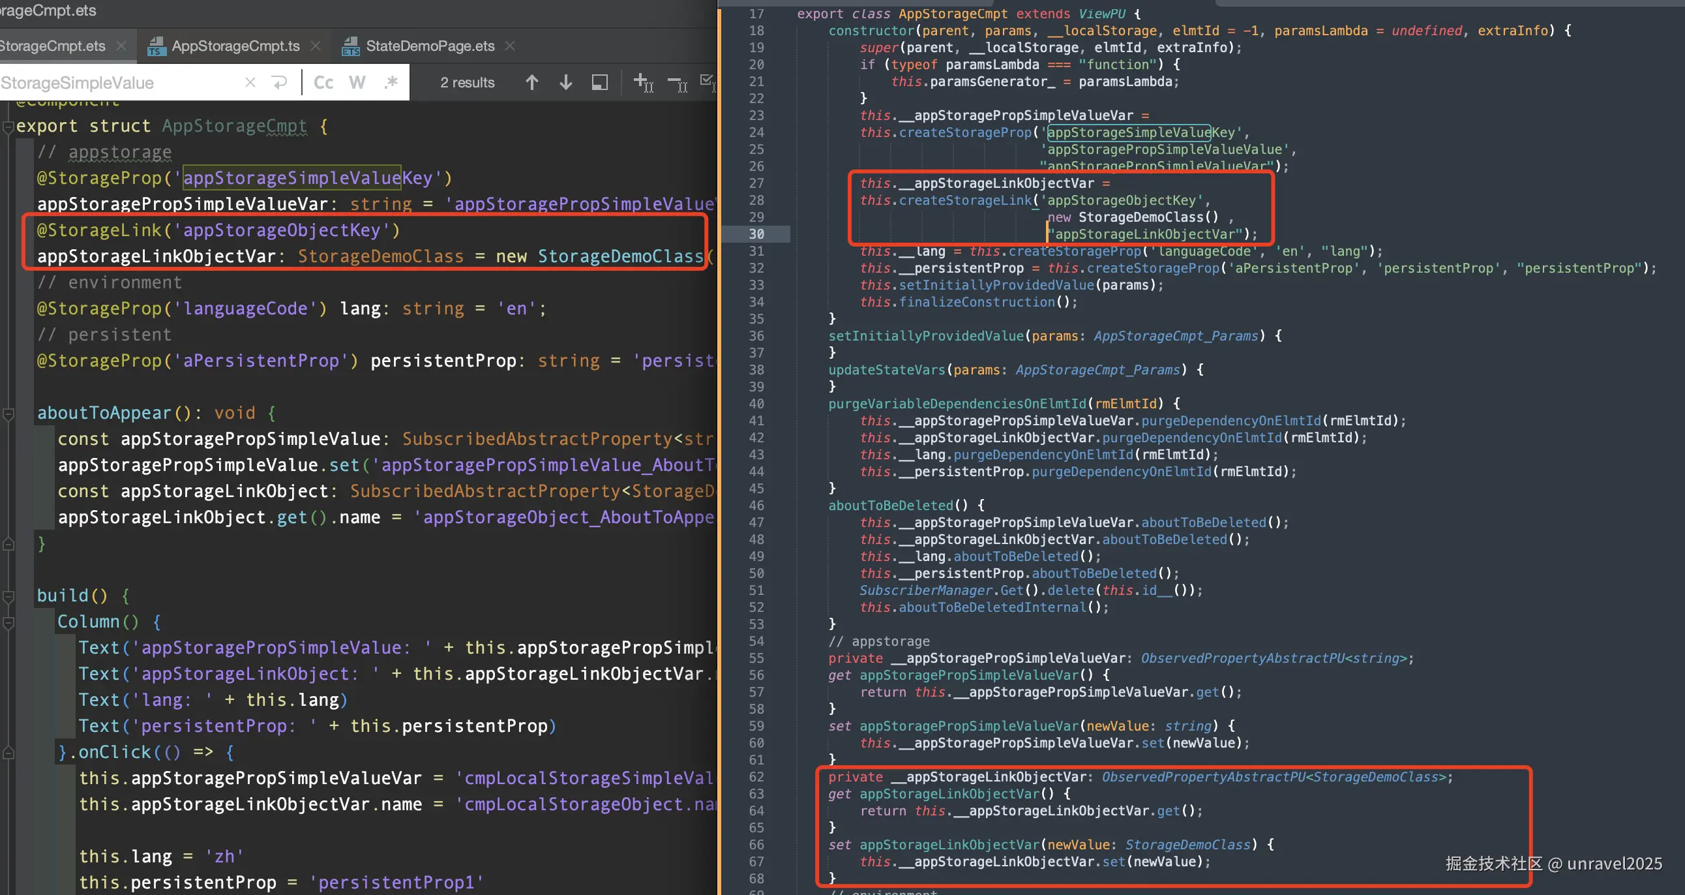Click line number 30 in the gutter
Screen dimensions: 1685x895
pos(756,234)
